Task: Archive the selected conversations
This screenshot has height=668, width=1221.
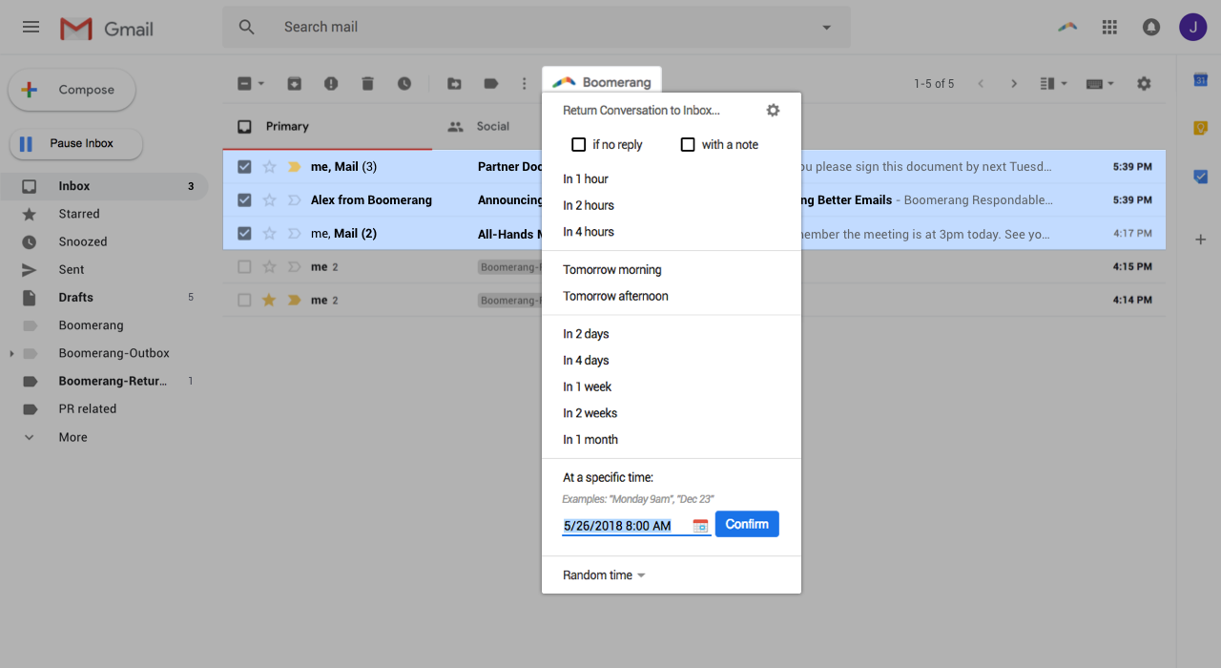Action: [293, 83]
